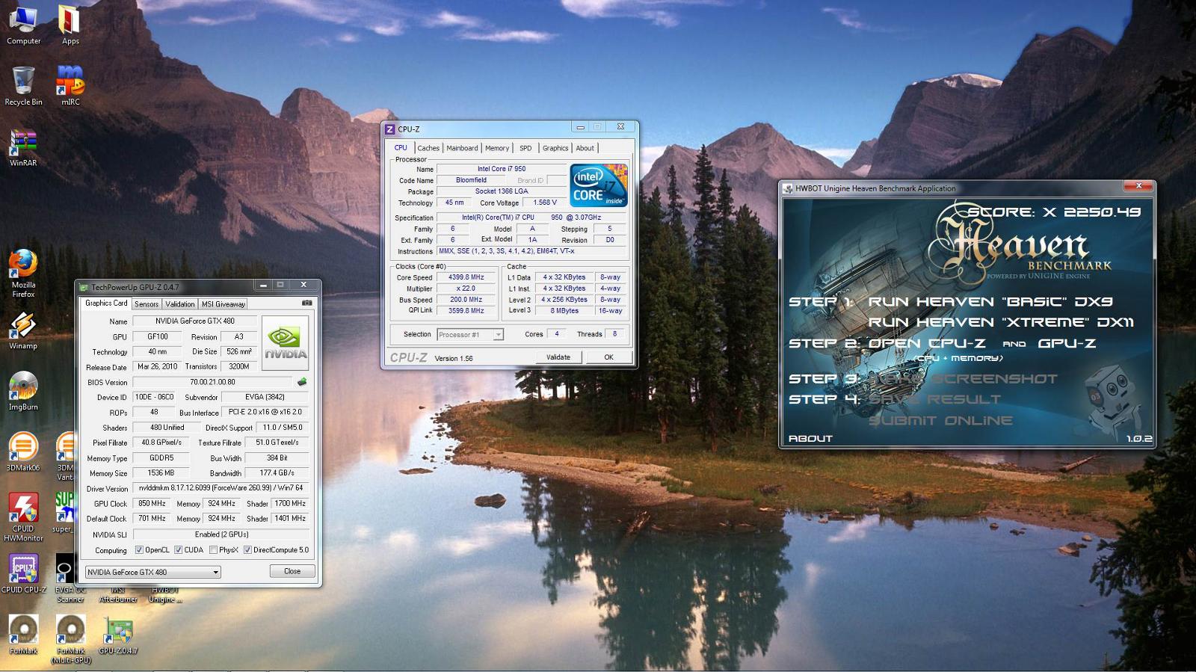Click the Validate button in CPU-Z

click(558, 357)
